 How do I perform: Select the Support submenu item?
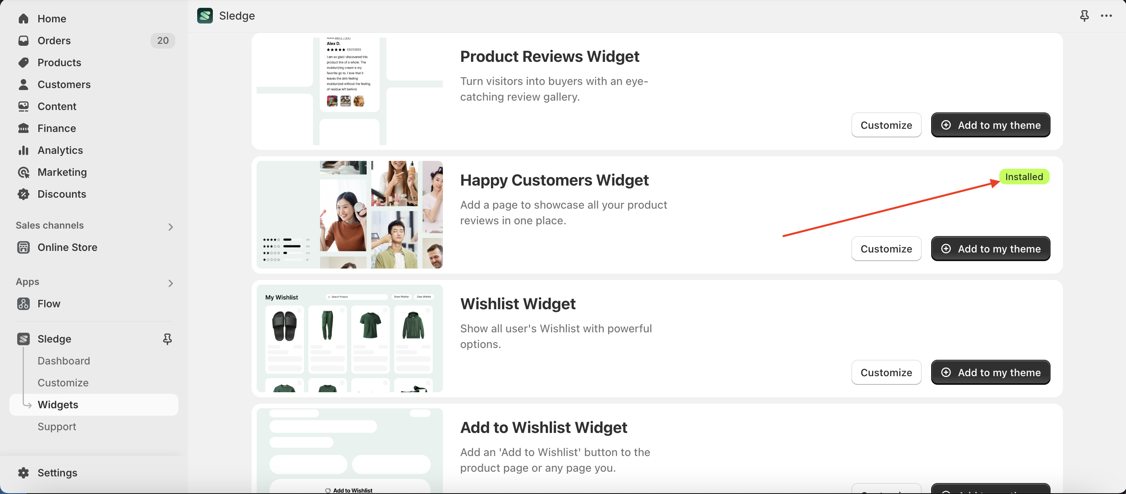pos(57,426)
